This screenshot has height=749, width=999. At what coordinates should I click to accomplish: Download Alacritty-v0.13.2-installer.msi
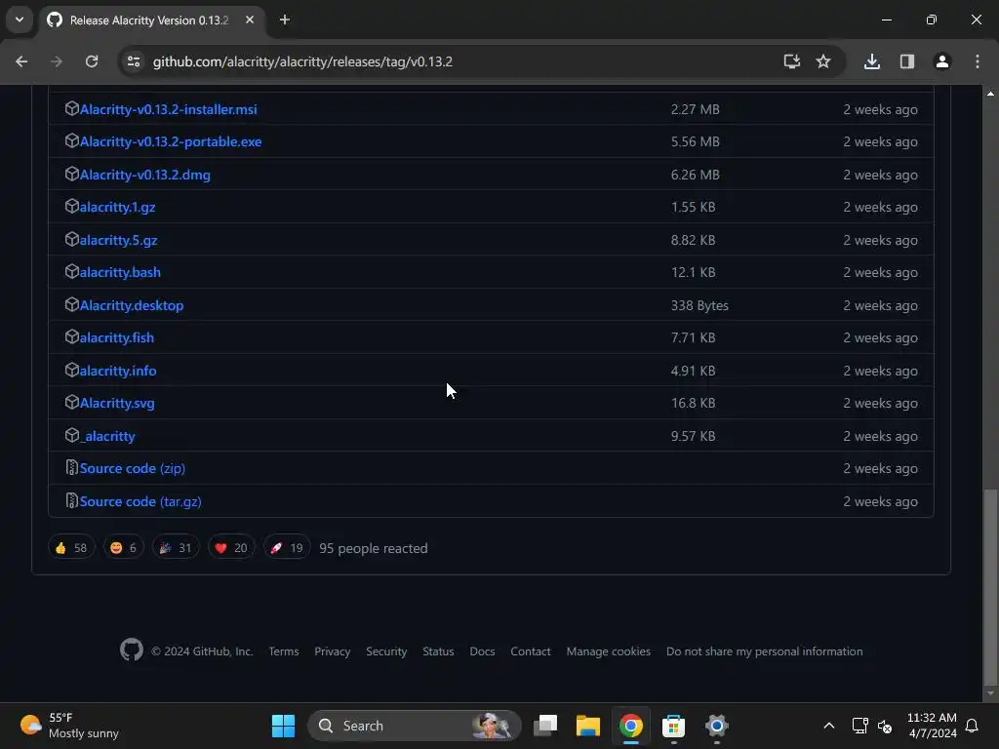pos(168,109)
